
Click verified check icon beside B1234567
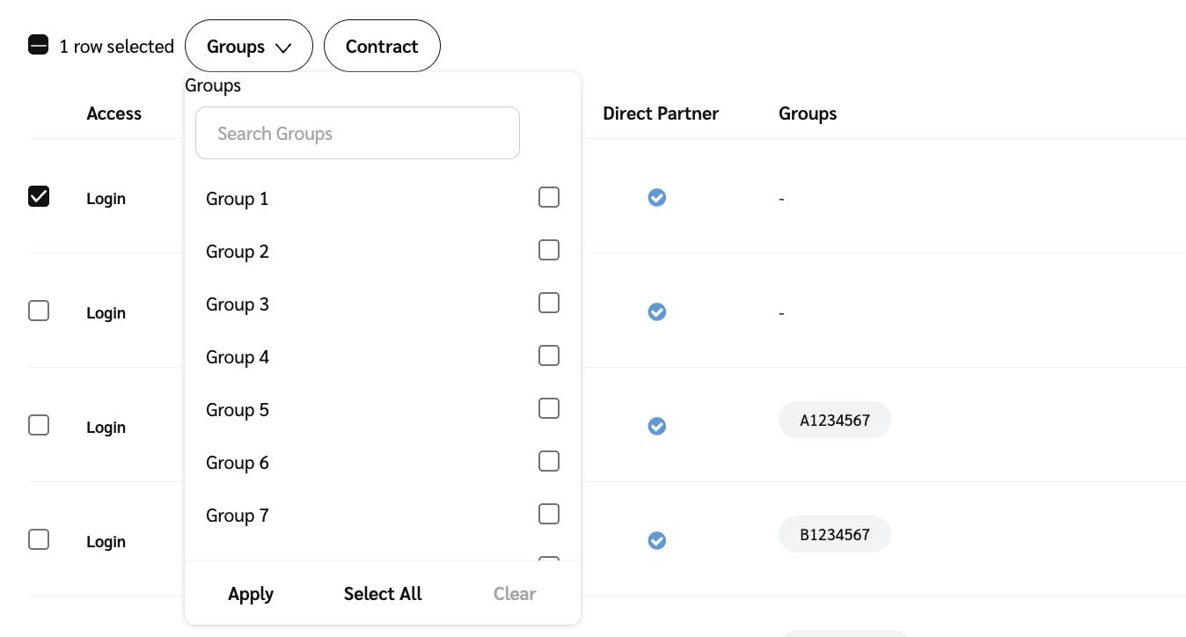click(x=656, y=541)
